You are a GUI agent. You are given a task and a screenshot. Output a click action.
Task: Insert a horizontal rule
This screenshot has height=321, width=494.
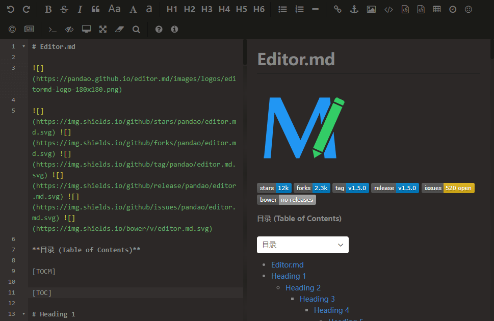[x=316, y=9]
